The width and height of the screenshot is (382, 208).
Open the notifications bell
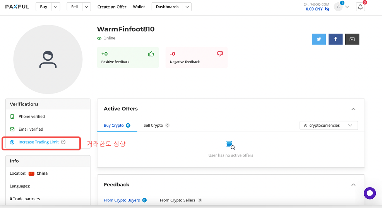pyautogui.click(x=360, y=7)
